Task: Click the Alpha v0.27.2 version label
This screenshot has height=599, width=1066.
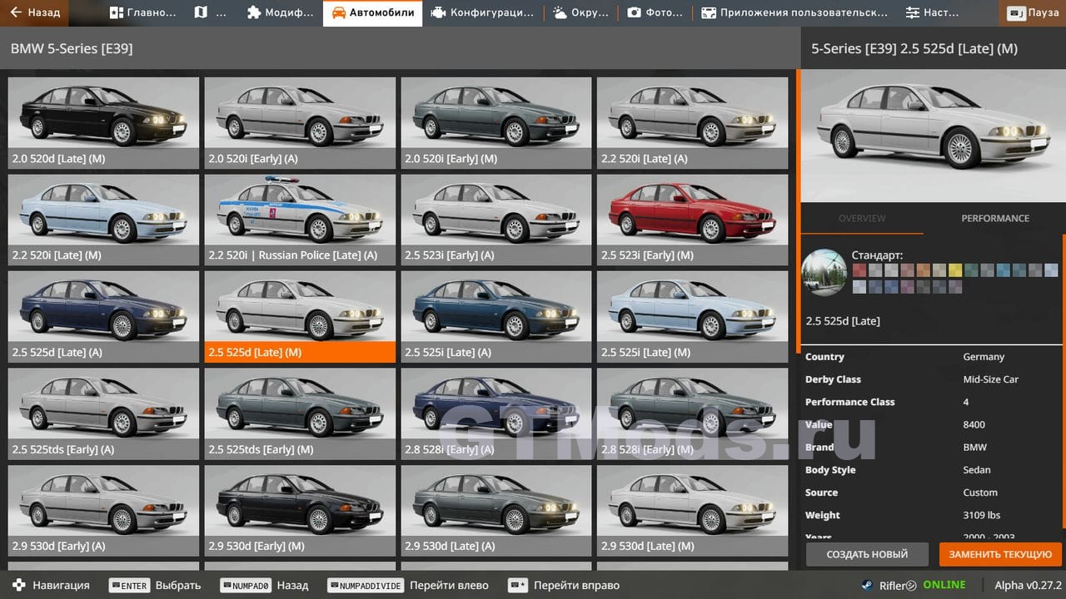Action: pos(1028,585)
